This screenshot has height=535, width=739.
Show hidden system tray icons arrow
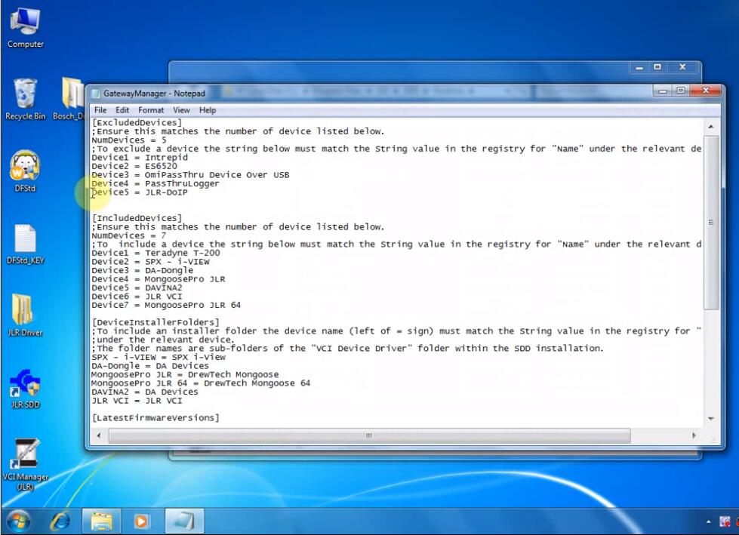708,522
